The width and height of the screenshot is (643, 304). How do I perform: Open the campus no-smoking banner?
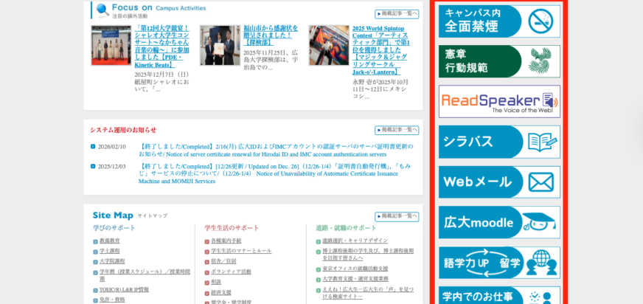coord(499,21)
